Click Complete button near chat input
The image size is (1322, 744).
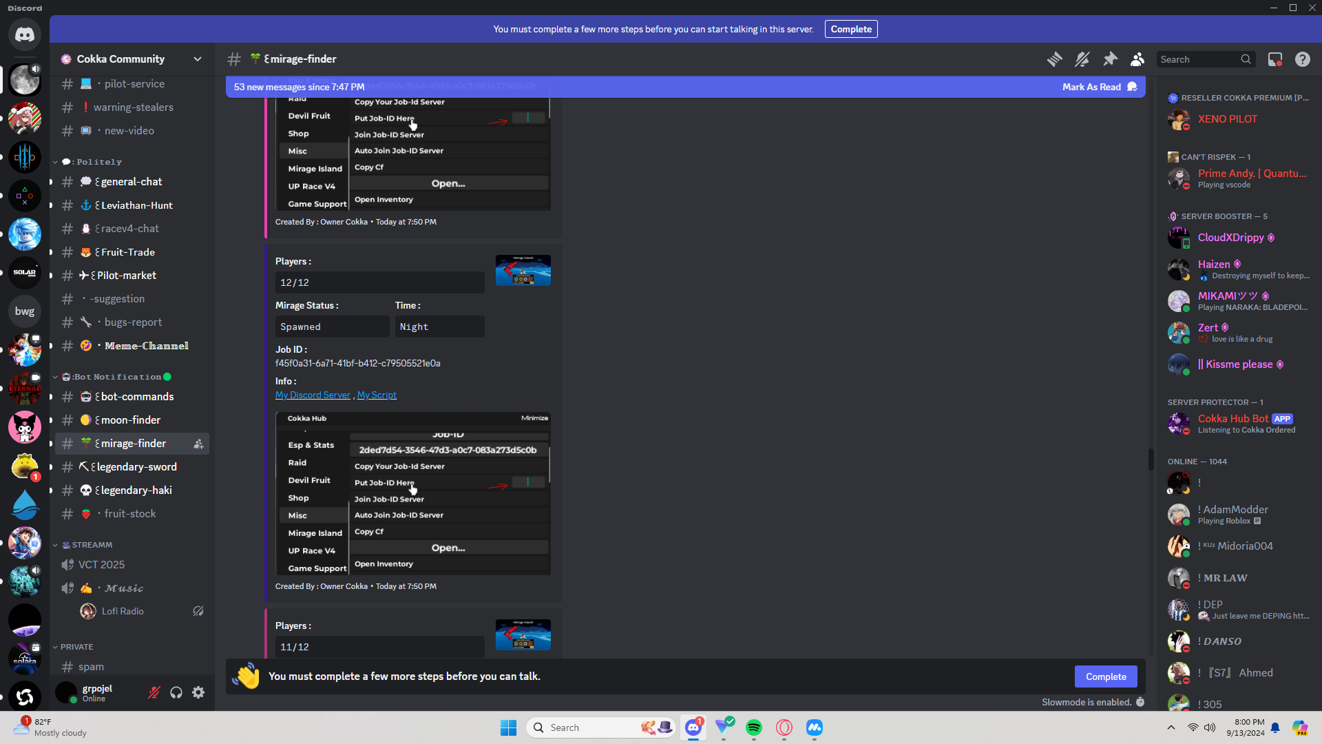coord(1106,676)
